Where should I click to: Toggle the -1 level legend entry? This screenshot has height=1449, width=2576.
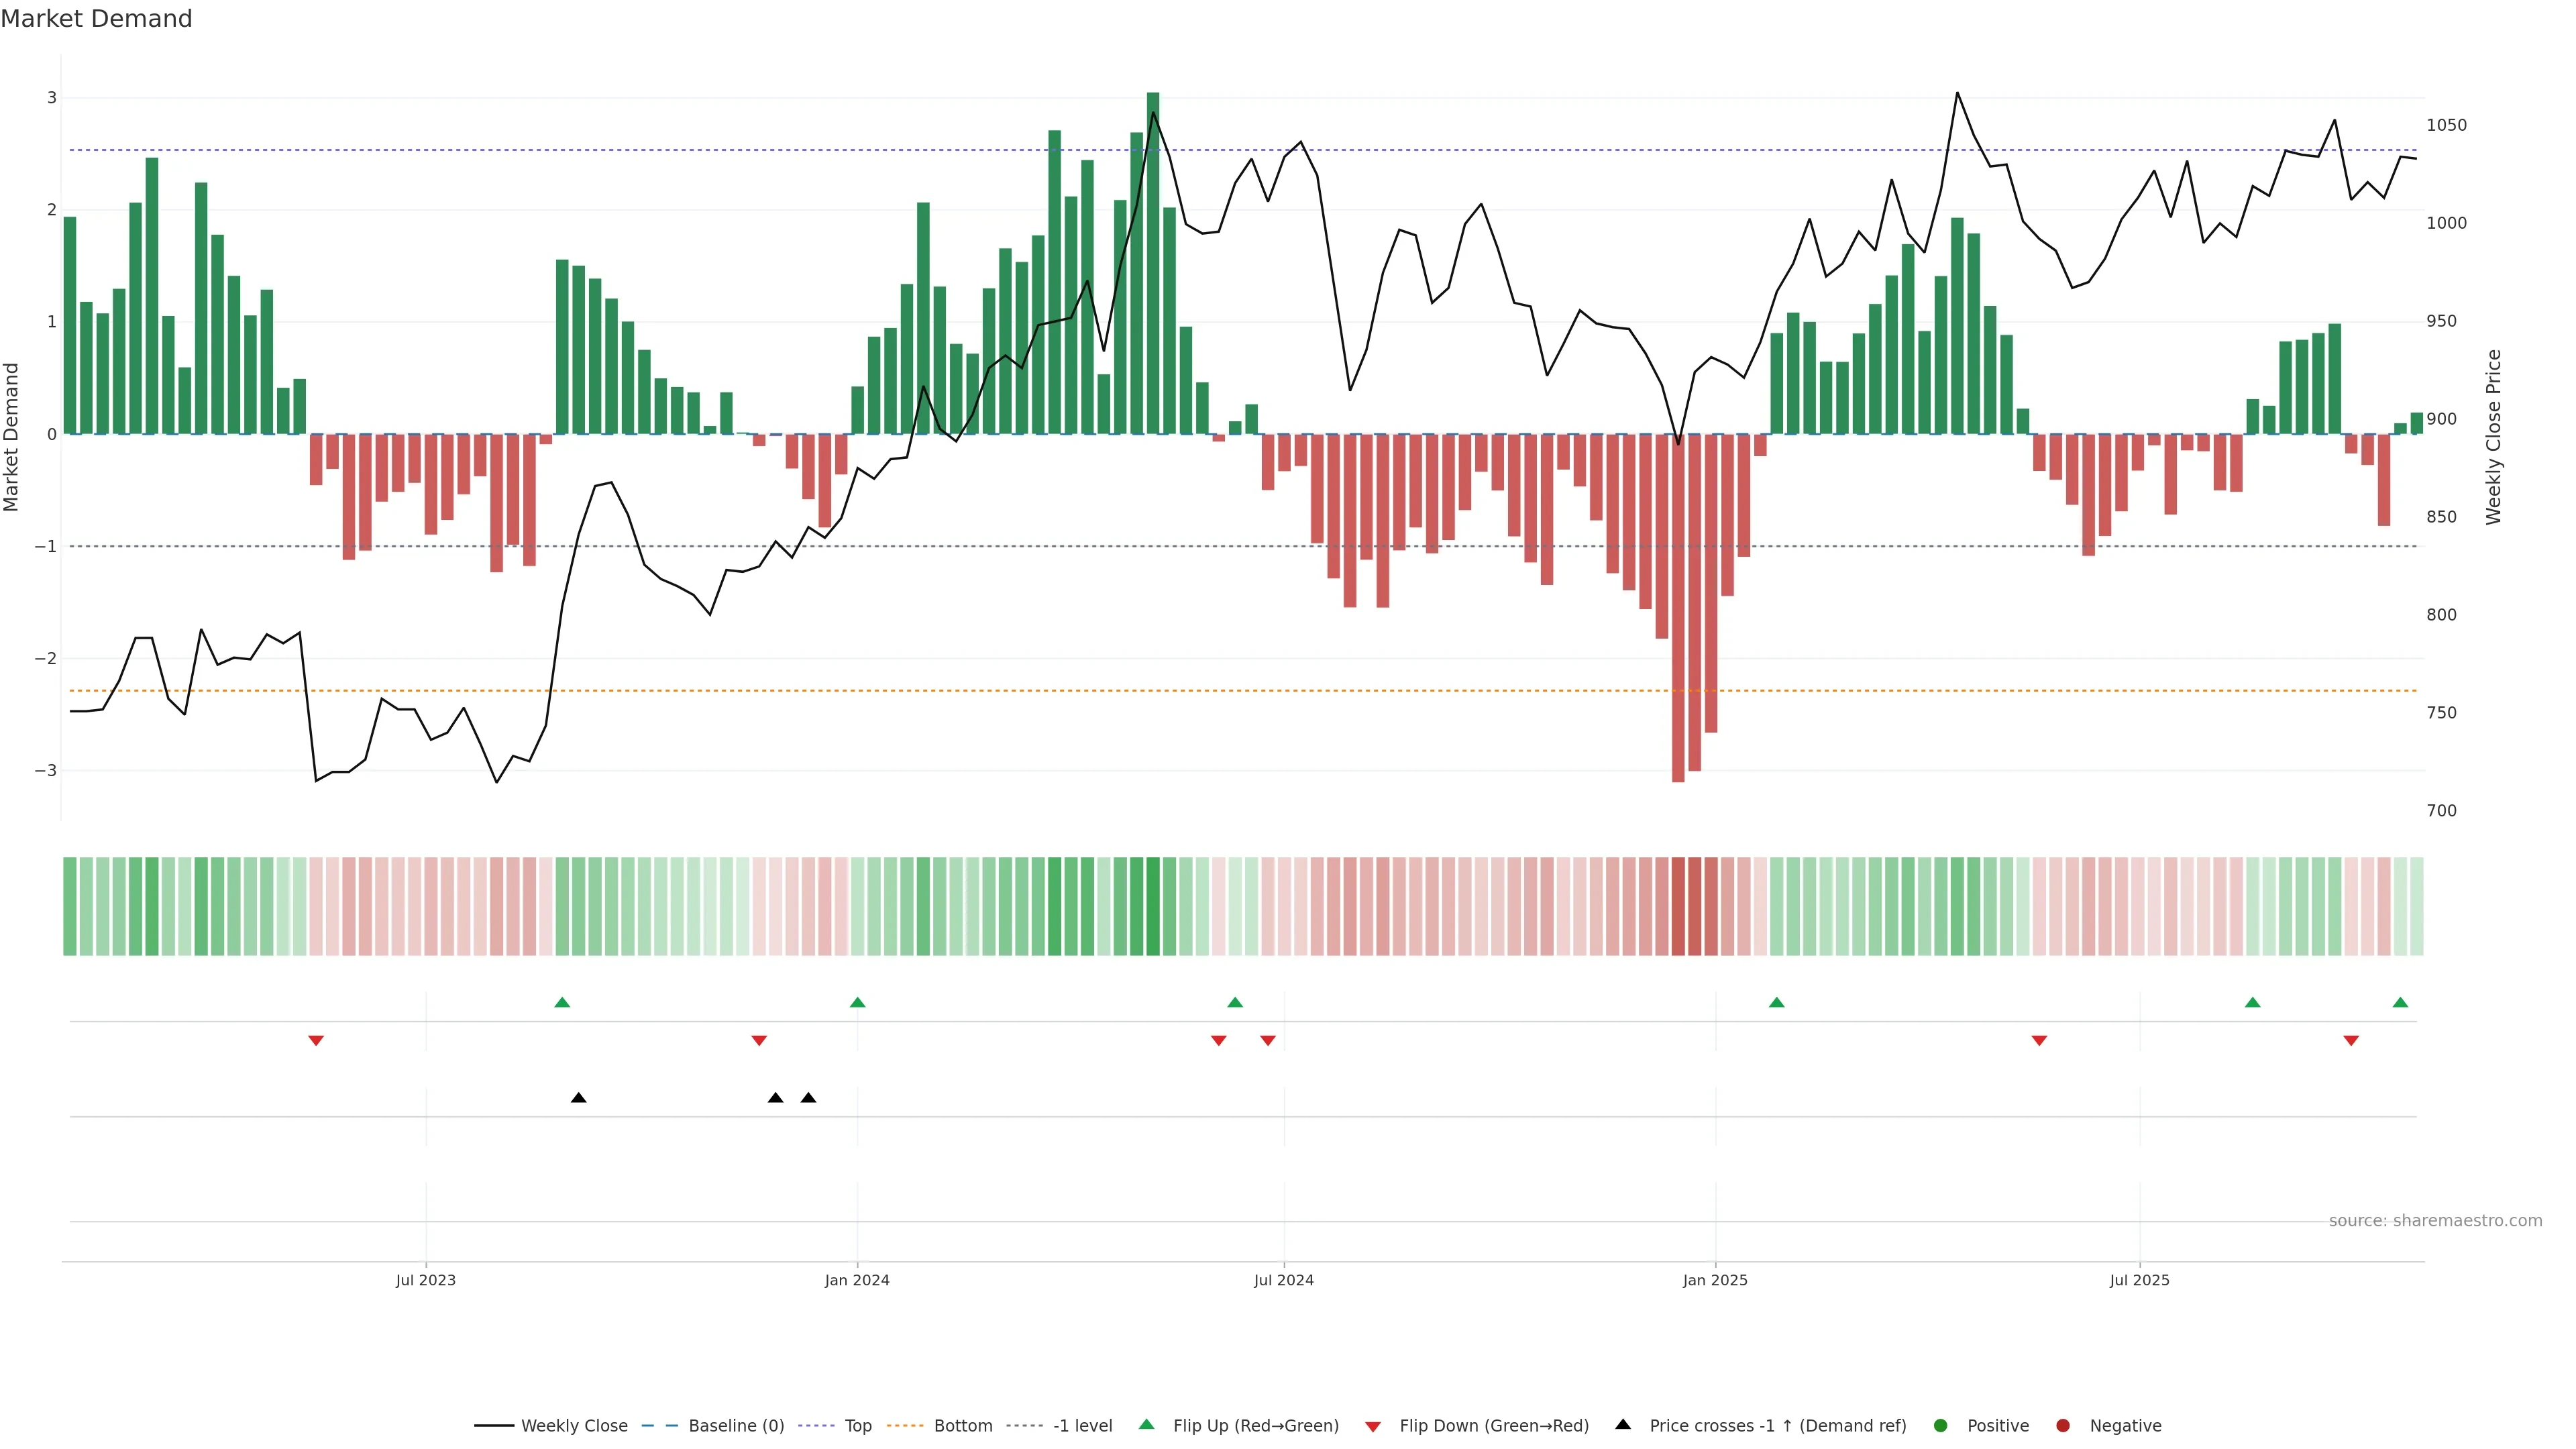(1082, 1425)
